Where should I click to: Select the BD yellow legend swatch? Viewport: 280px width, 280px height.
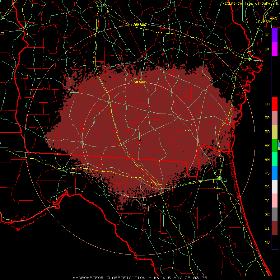coord(275,132)
